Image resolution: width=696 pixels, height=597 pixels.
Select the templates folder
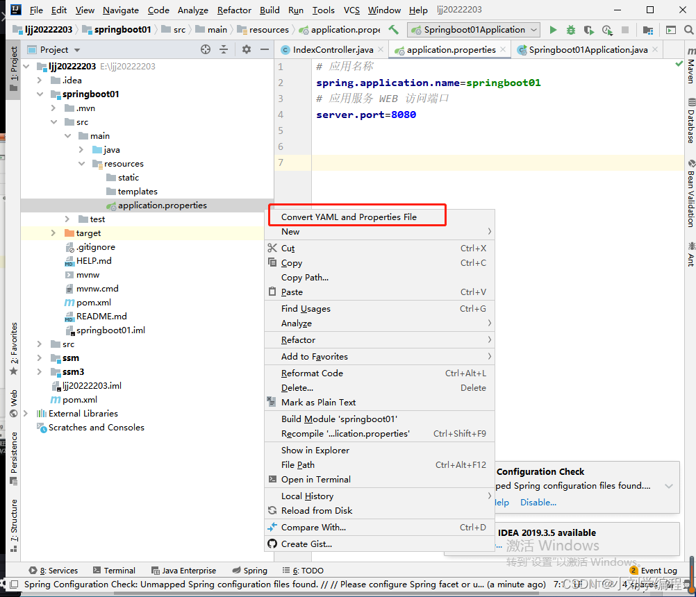138,191
